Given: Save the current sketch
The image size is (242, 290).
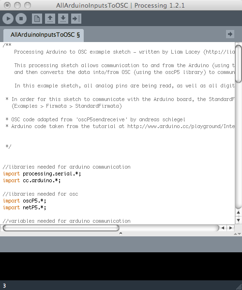Looking at the screenshot, I should pos(63,18).
